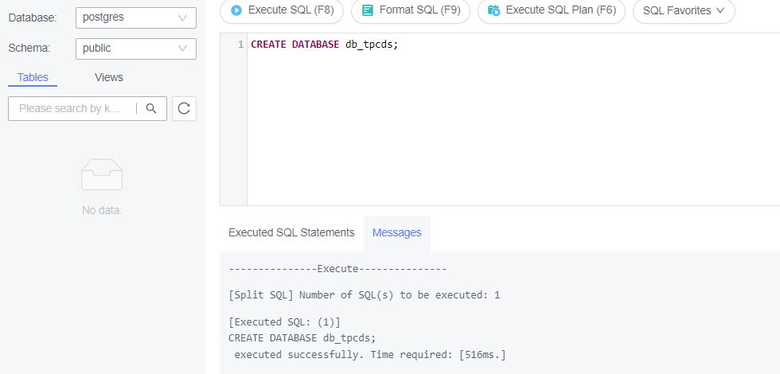The height and width of the screenshot is (374, 780).
Task: Click the refresh tables icon button
Action: (184, 108)
